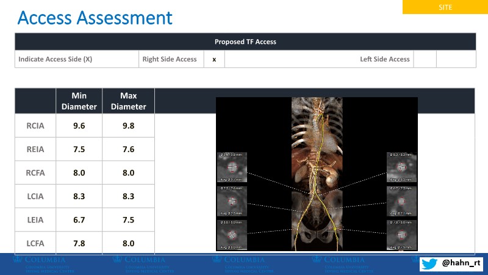This screenshot has height=275, width=488.
Task: Click the Proposed TF Access header bar
Action: tap(245, 42)
